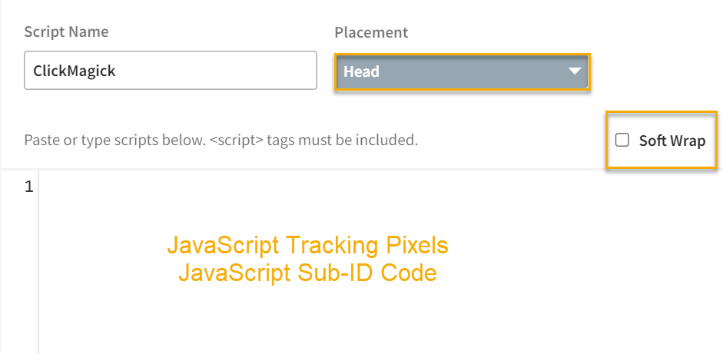723x354 pixels.
Task: Enable the Soft Wrap checkbox
Action: [x=622, y=140]
